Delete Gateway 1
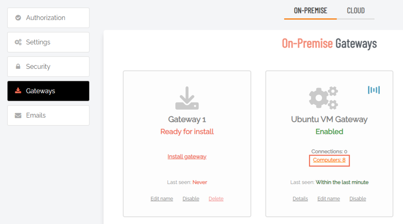The image size is (403, 224). pos(216,199)
